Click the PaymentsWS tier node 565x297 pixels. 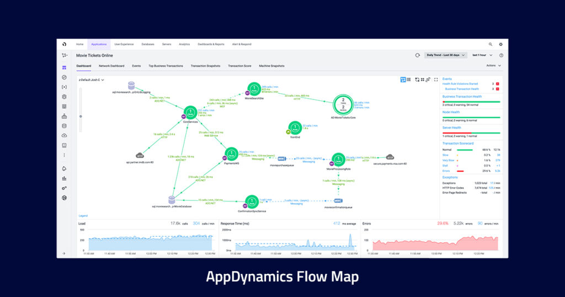pyautogui.click(x=231, y=154)
